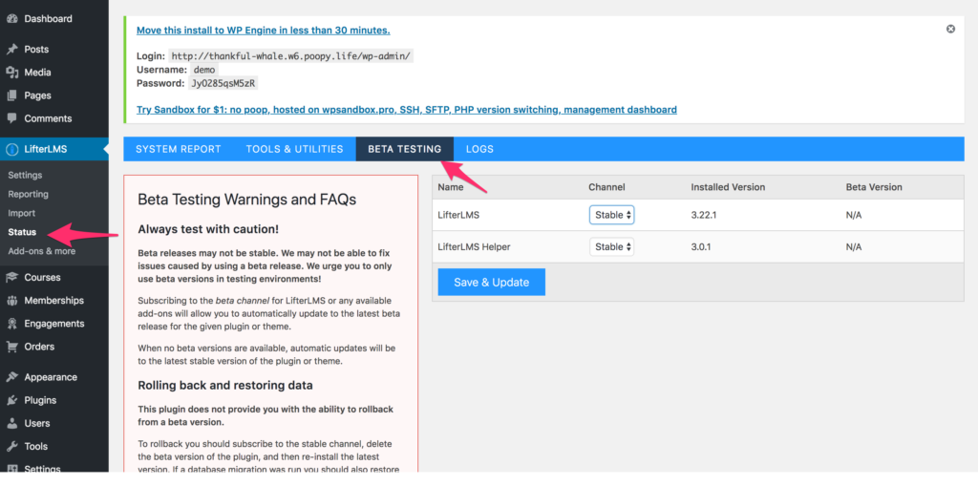Viewport: 978px width, 486px height.
Task: Click the Appearance paintbrush icon
Action: pyautogui.click(x=11, y=377)
